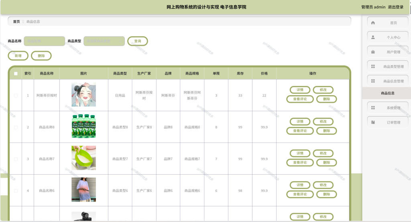Viewport: 411px width, 222px height.
Task: Click 查看评论 for 商品名称7 row
Action: point(300,163)
